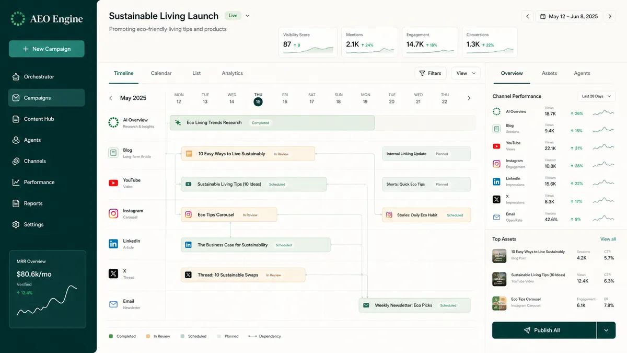Open the Sustainable Living Tips (10 Ideas) asset thumbnail

[x=500, y=279]
